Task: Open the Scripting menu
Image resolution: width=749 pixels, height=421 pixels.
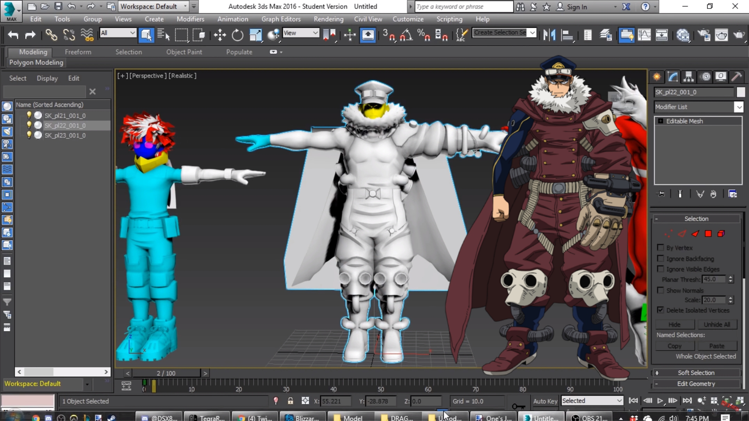Action: (449, 19)
